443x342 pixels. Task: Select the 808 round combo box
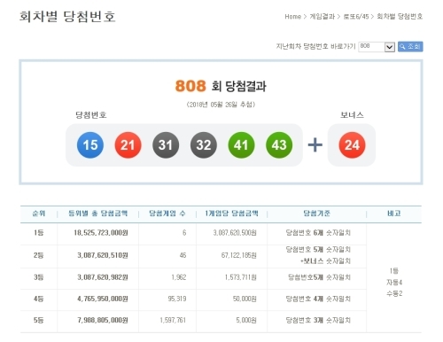pyautogui.click(x=377, y=47)
